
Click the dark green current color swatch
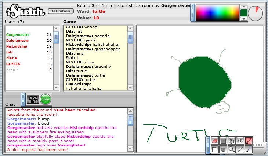click(243, 13)
